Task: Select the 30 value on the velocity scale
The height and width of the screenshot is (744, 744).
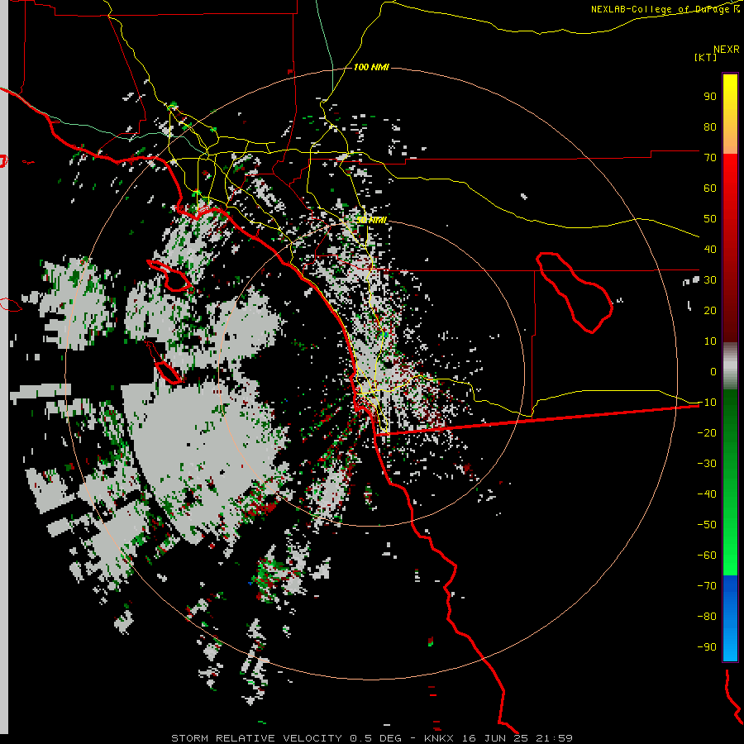Action: (x=710, y=280)
